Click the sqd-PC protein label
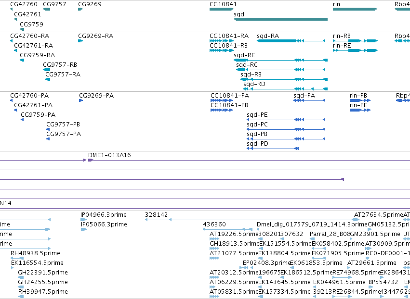 pos(257,125)
